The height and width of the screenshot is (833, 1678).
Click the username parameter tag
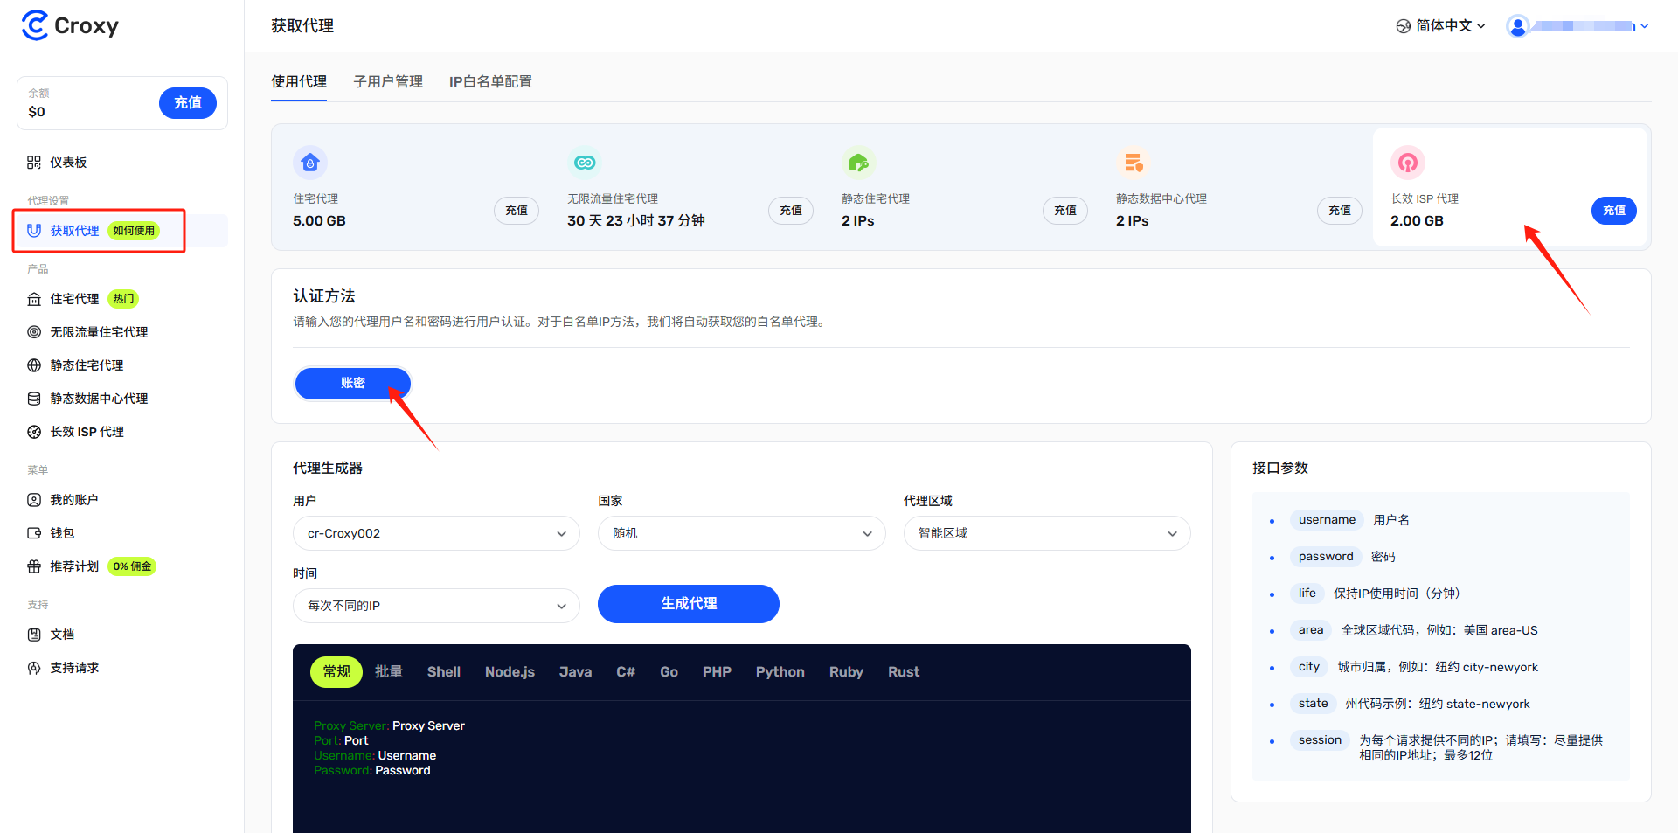(1327, 520)
